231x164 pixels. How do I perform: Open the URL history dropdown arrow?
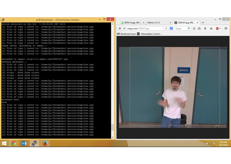(x=163, y=29)
